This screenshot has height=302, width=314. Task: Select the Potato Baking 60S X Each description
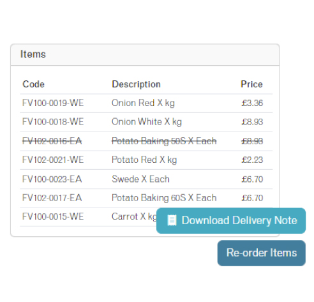(x=164, y=198)
